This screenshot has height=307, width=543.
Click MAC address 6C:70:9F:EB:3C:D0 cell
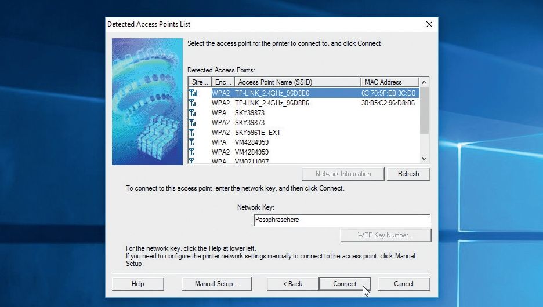[x=388, y=93]
